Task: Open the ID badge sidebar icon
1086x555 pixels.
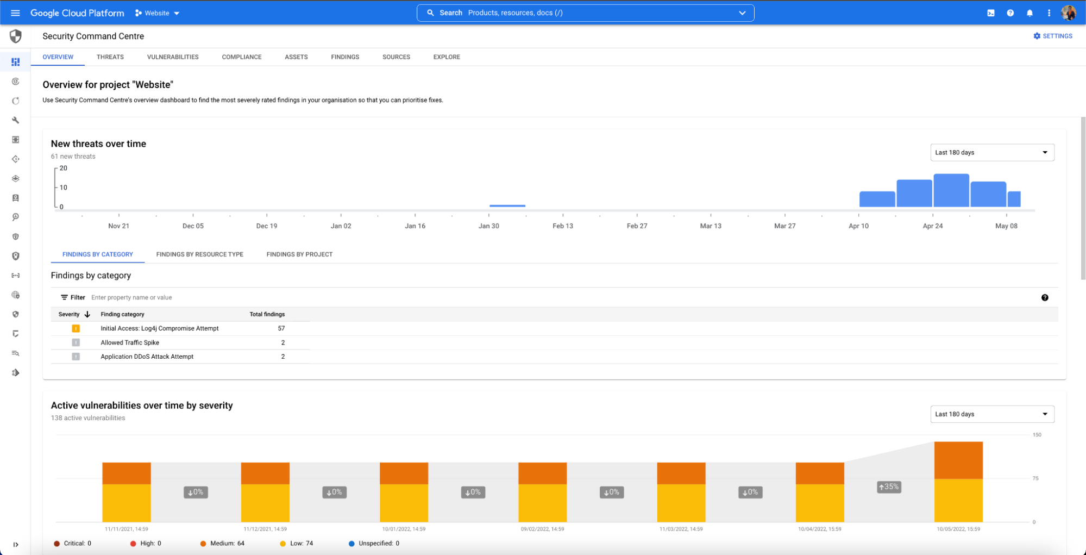Action: (x=16, y=198)
